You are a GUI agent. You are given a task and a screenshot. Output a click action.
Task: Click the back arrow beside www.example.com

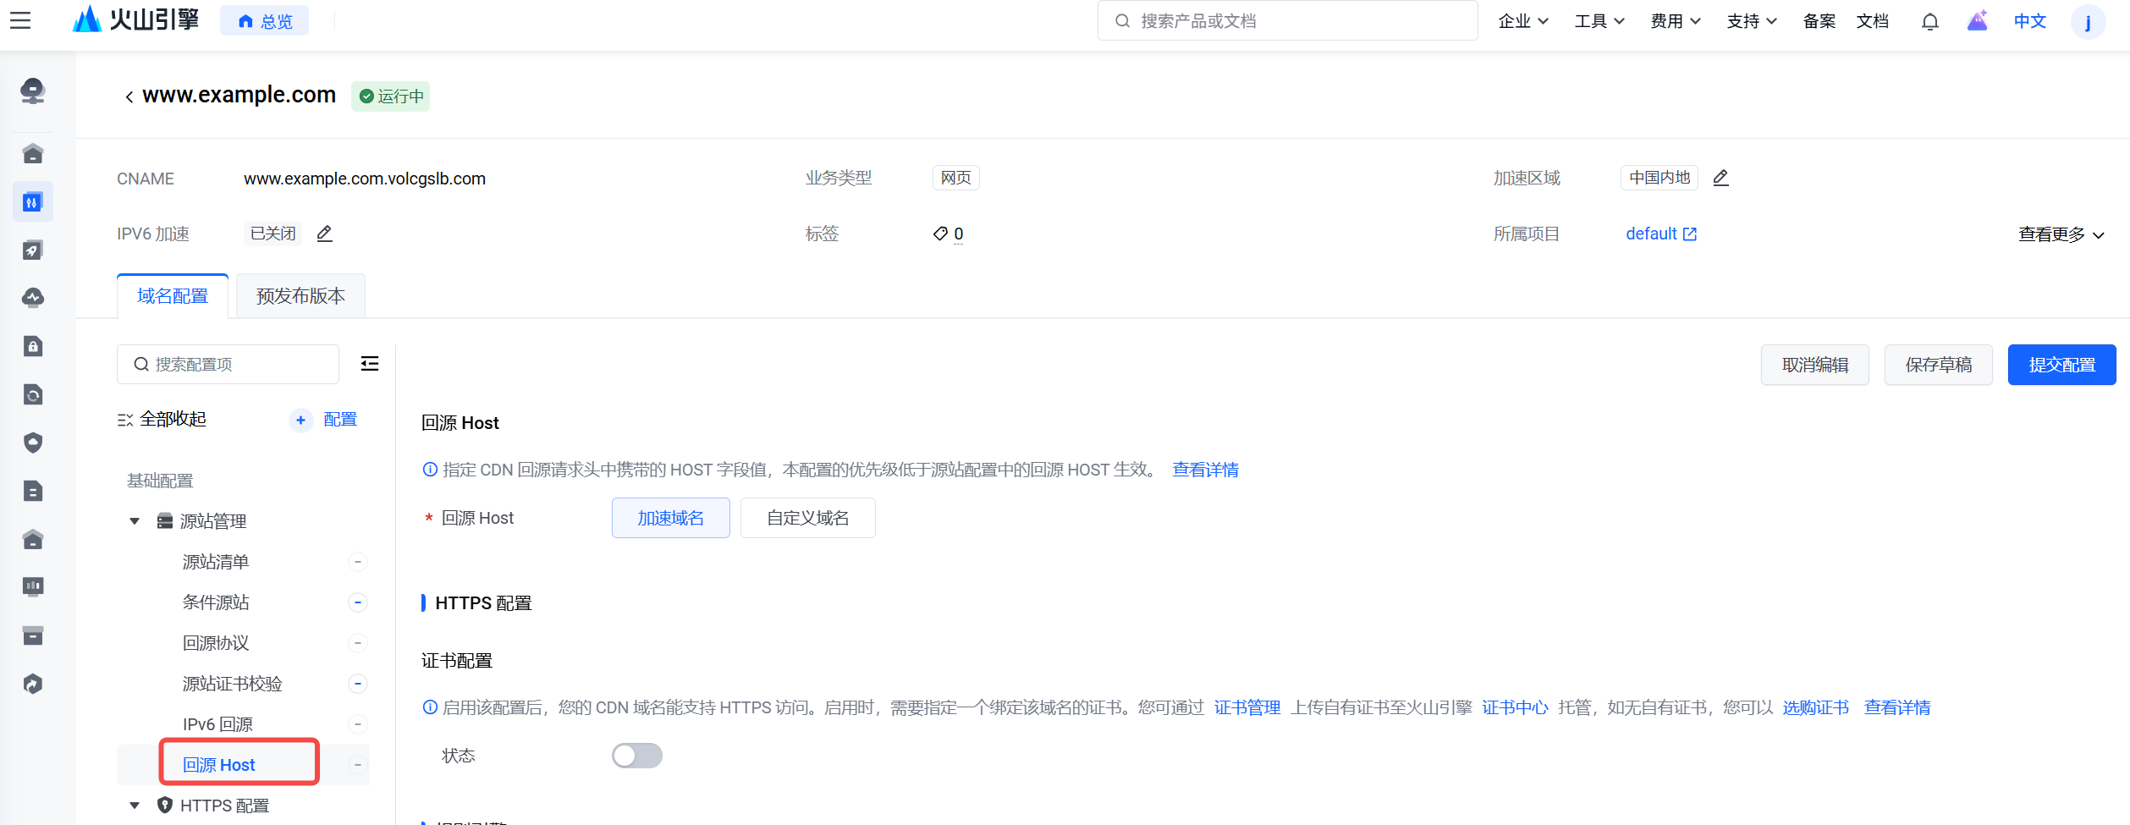pos(129,97)
